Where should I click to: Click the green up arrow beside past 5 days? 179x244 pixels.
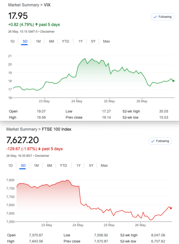coord(36,24)
